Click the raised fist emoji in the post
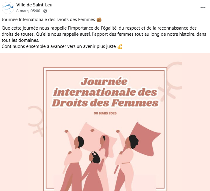The image size is (210, 191). (x=99, y=20)
